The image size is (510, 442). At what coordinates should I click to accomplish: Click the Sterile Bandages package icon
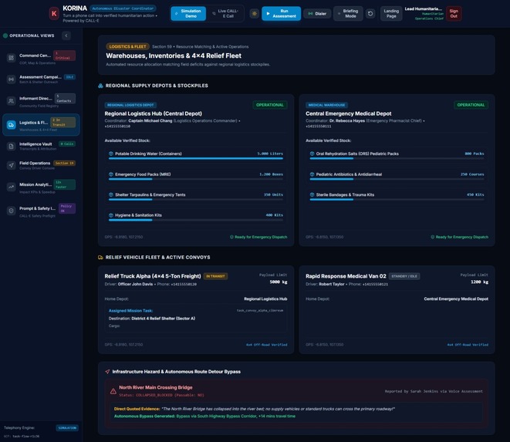coord(312,195)
